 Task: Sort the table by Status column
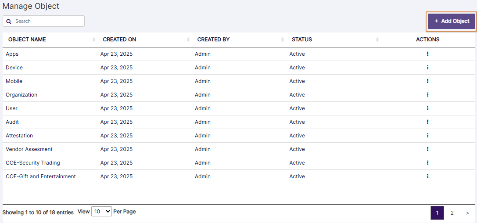(302, 40)
